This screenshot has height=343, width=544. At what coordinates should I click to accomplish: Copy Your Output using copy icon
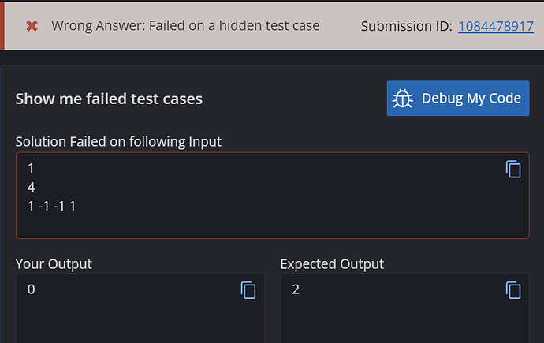248,290
